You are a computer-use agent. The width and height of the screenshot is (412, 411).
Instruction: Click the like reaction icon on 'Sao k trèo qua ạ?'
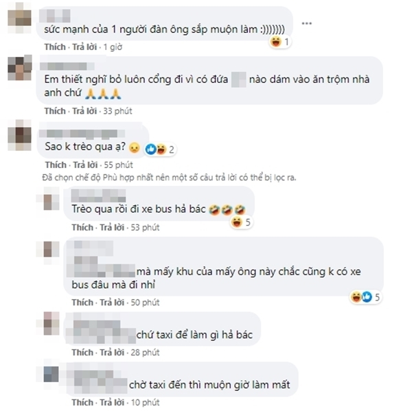click(x=151, y=149)
